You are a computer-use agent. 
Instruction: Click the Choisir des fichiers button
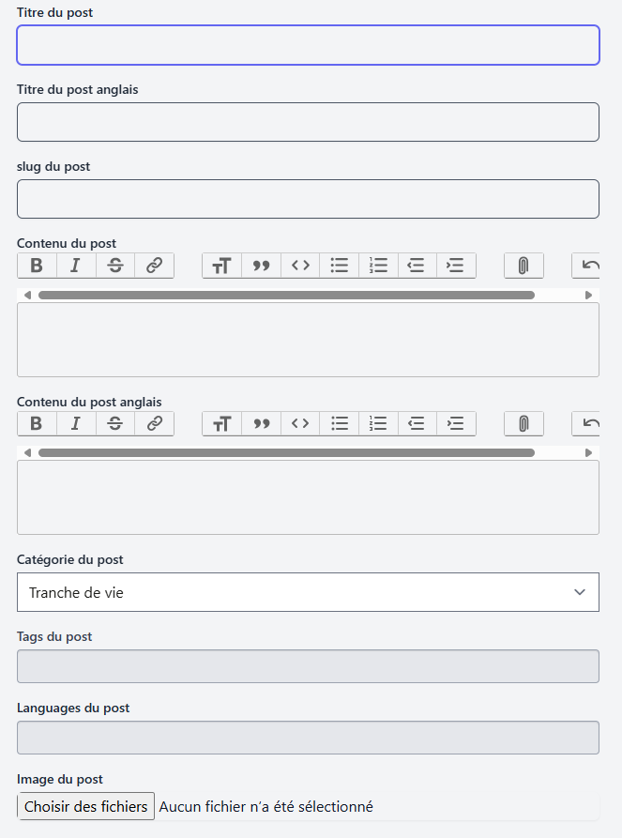[86, 806]
